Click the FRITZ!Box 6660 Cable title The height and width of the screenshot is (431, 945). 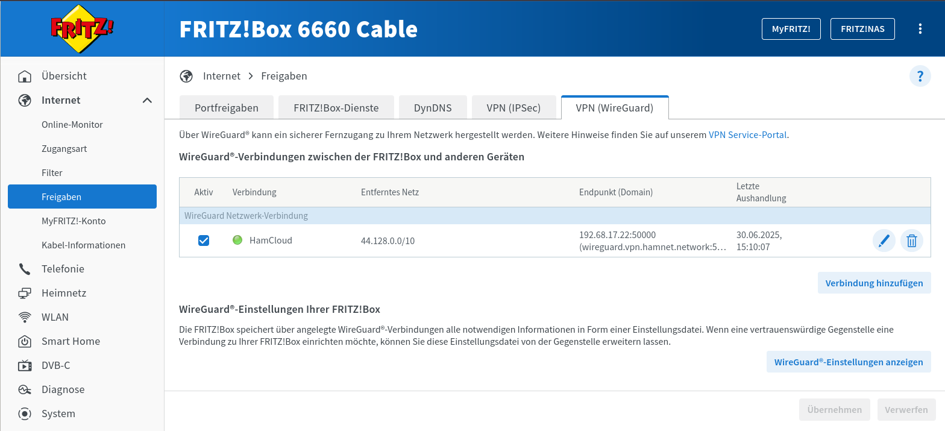point(298,29)
